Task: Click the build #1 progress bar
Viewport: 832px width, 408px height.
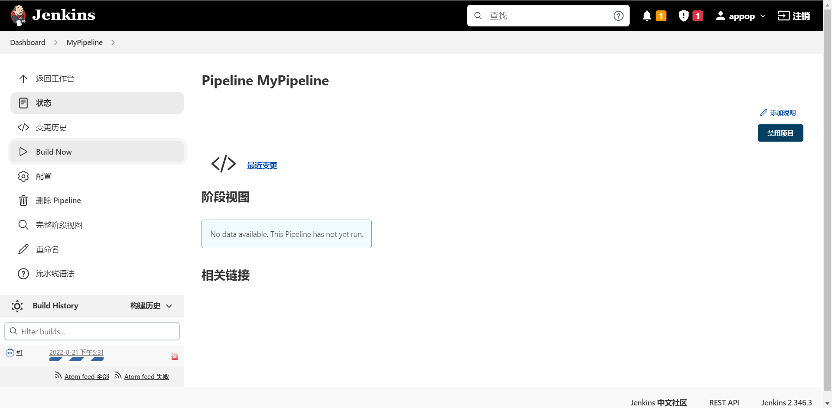Action: point(76,359)
